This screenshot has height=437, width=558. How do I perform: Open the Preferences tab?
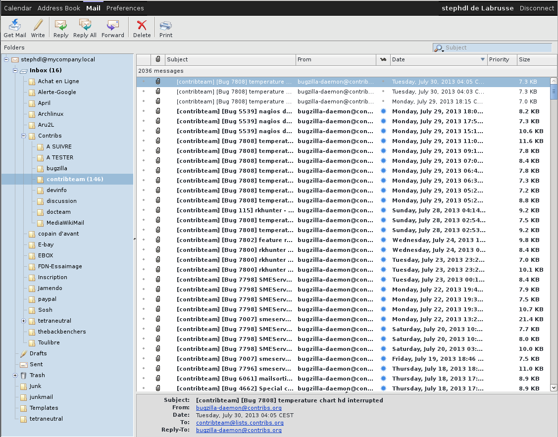pyautogui.click(x=125, y=8)
